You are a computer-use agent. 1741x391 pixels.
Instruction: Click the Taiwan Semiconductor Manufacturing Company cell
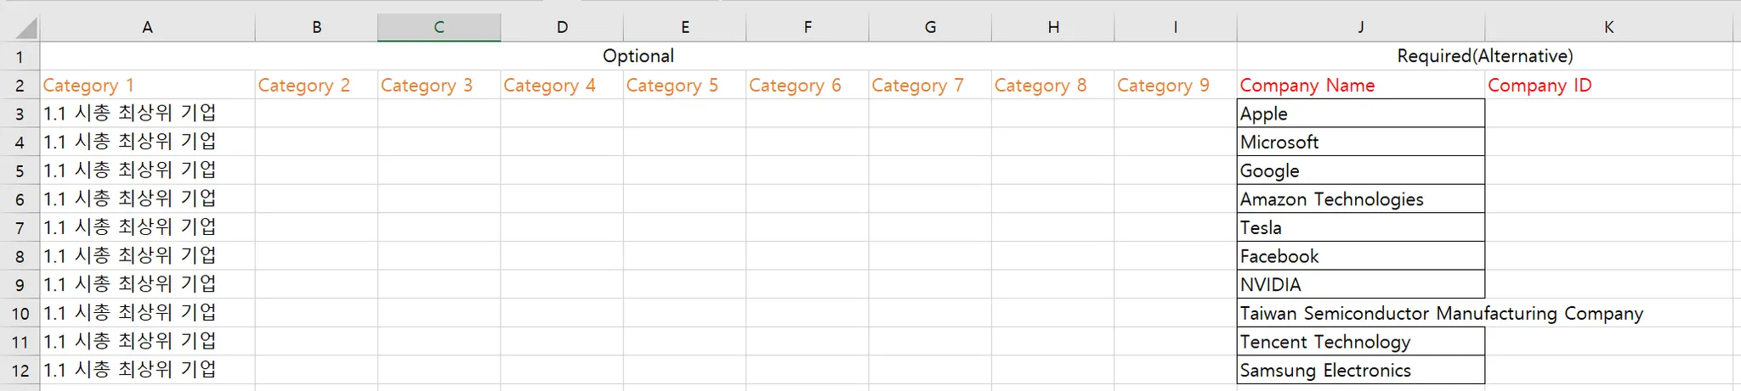pyautogui.click(x=1360, y=314)
